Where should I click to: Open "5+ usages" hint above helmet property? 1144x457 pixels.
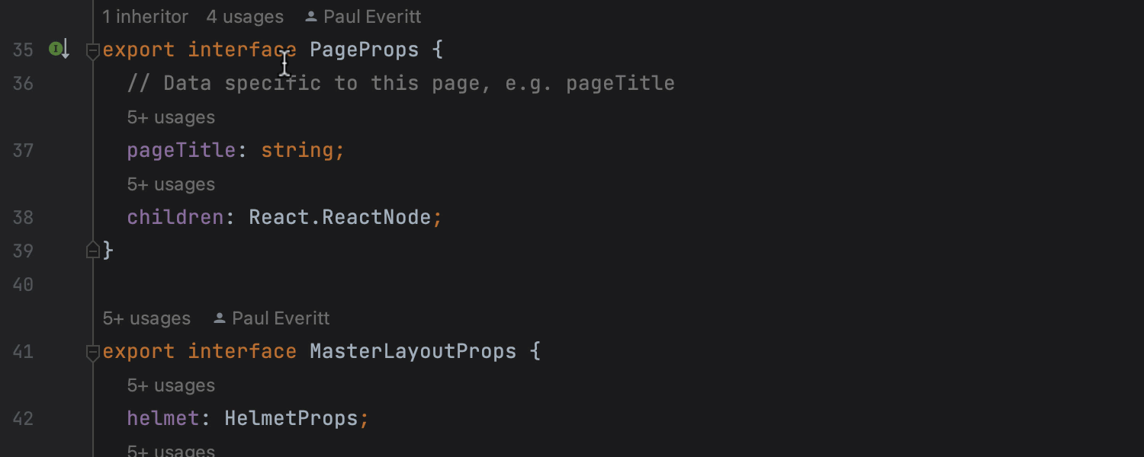171,385
